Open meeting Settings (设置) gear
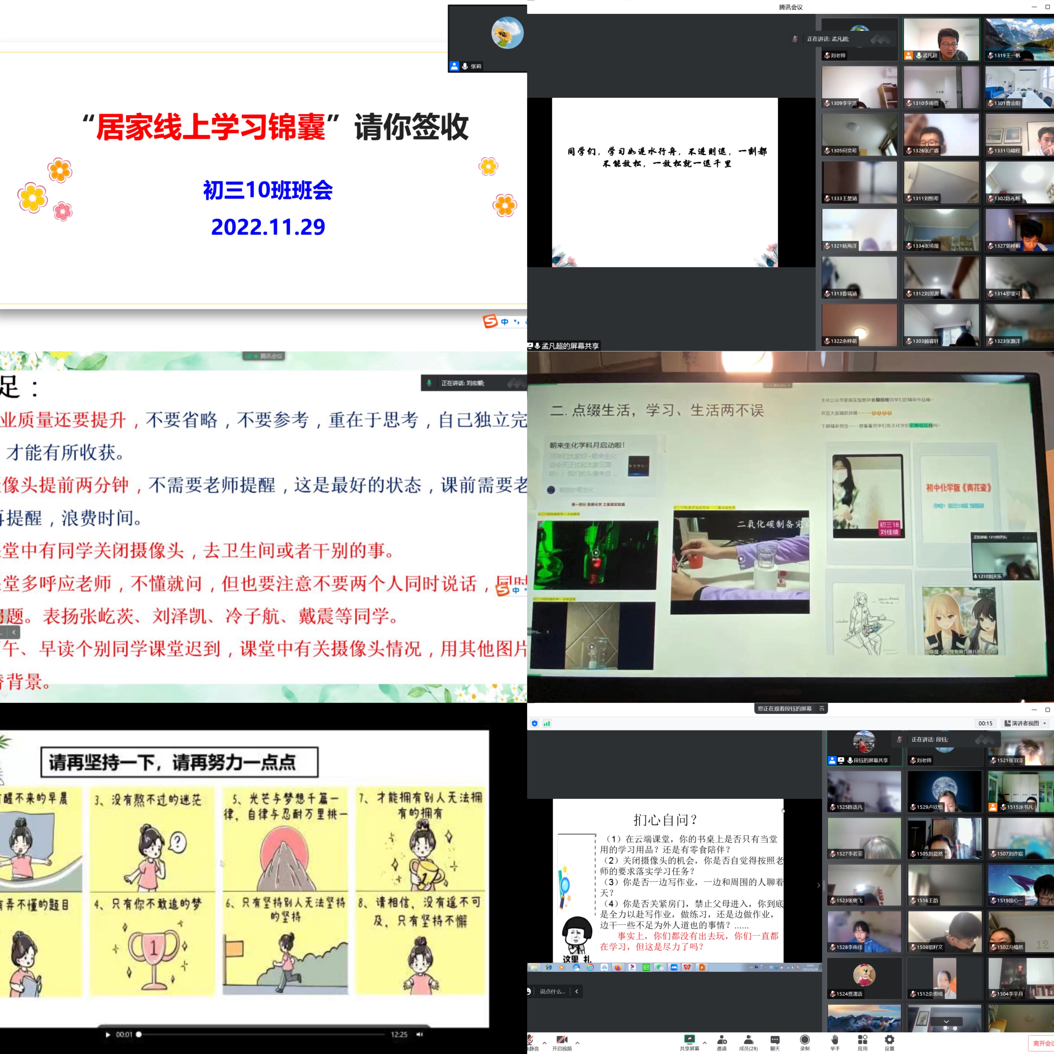 tap(890, 1040)
